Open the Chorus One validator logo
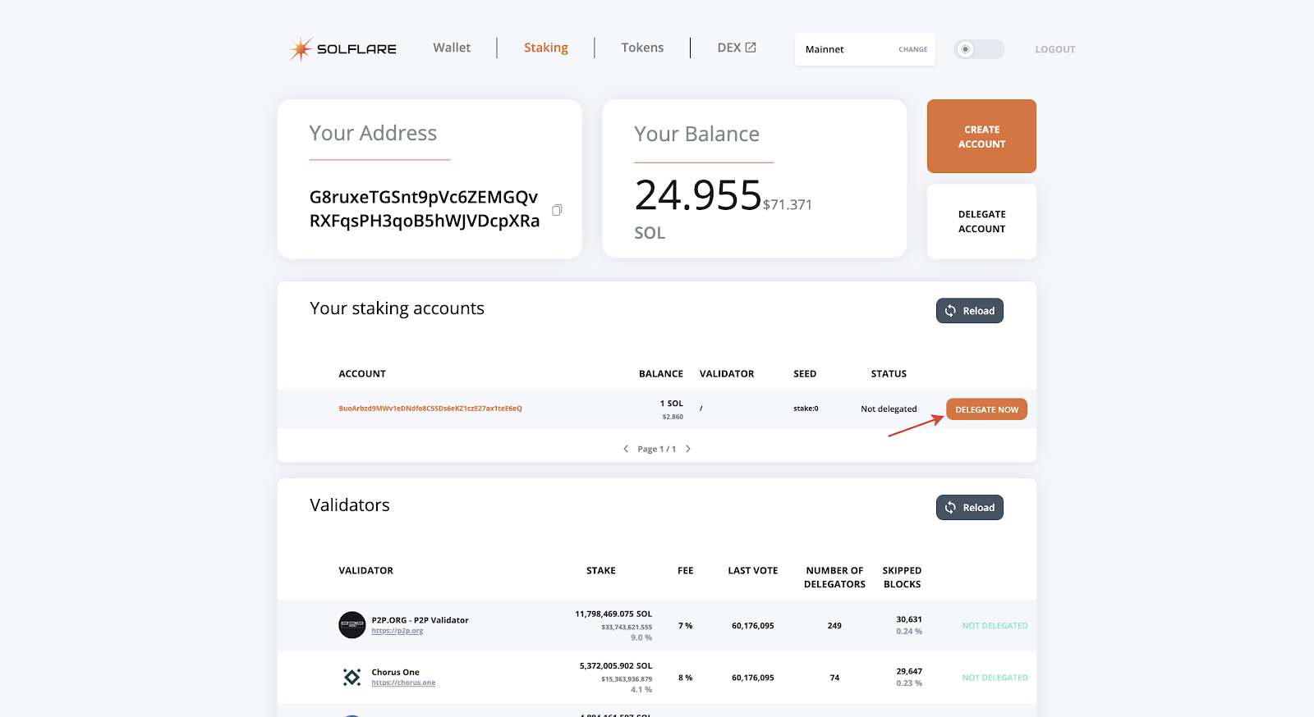This screenshot has height=717, width=1314. coord(351,677)
